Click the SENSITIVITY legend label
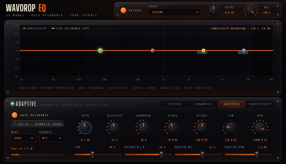286x164 pixels. (37, 28)
